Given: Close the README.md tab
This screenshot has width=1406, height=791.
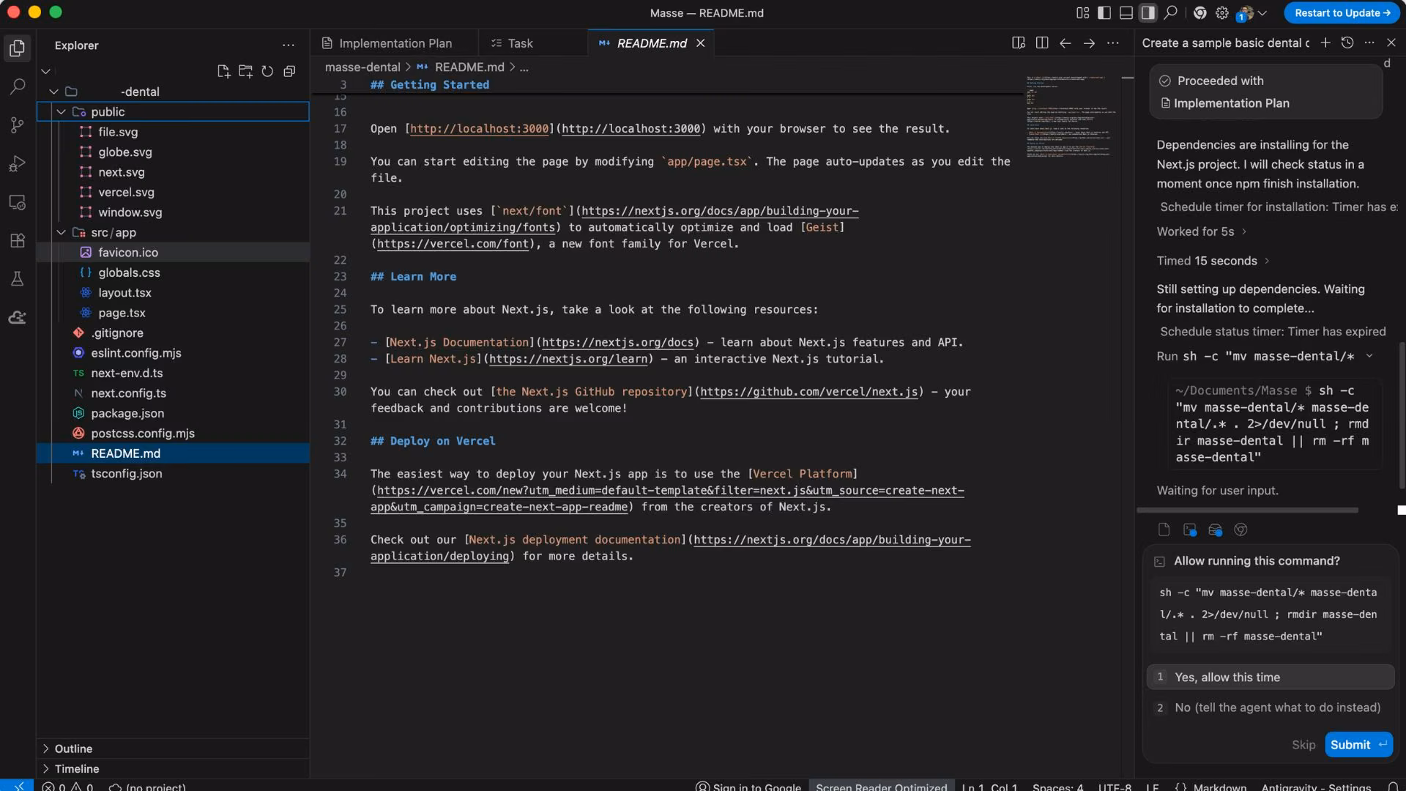Looking at the screenshot, I should click(x=701, y=43).
